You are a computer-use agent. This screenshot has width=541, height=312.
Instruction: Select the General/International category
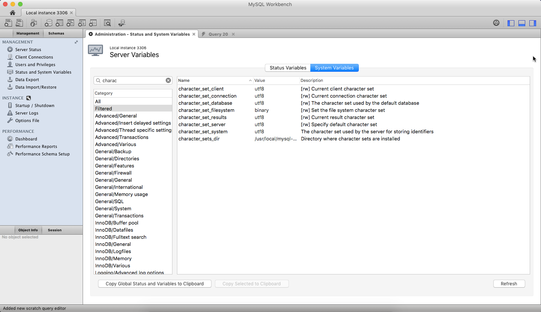coord(133,187)
